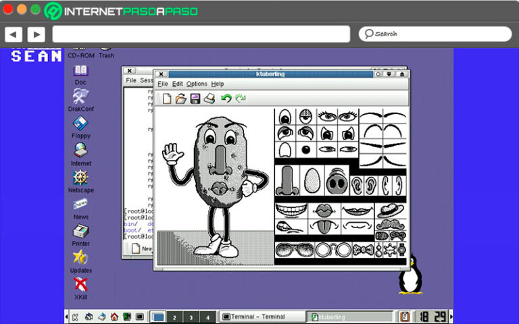The width and height of the screenshot is (519, 324).
Task: Open the Help menu
Action: coord(217,84)
